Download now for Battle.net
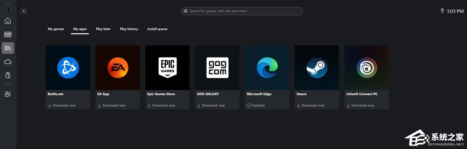Image resolution: width=467 pixels, height=149 pixels. tap(61, 105)
